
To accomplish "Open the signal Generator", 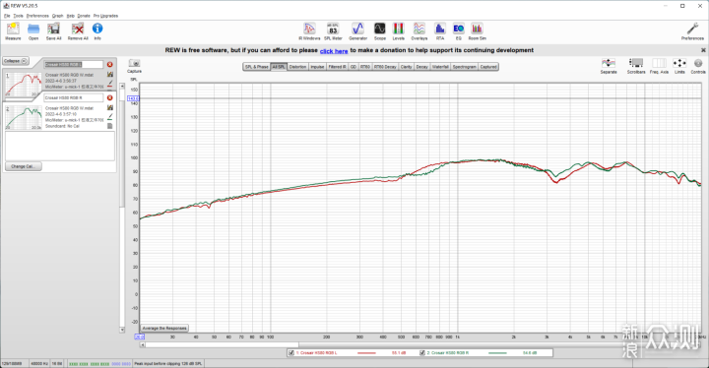I will 357,31.
